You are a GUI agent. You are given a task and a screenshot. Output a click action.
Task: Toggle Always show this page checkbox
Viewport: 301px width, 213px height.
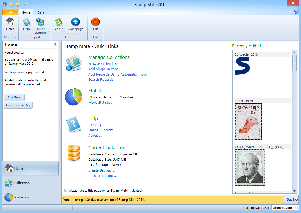tap(66, 191)
